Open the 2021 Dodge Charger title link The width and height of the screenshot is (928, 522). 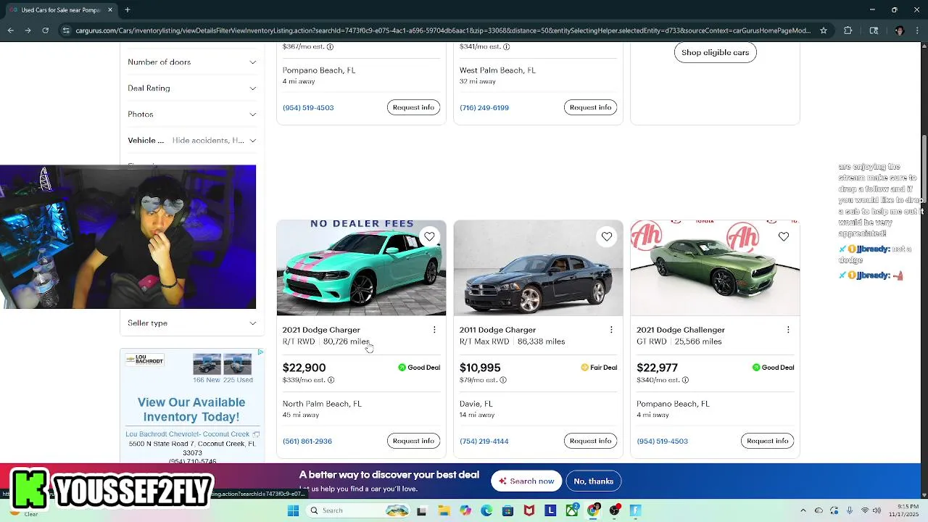[x=321, y=330]
